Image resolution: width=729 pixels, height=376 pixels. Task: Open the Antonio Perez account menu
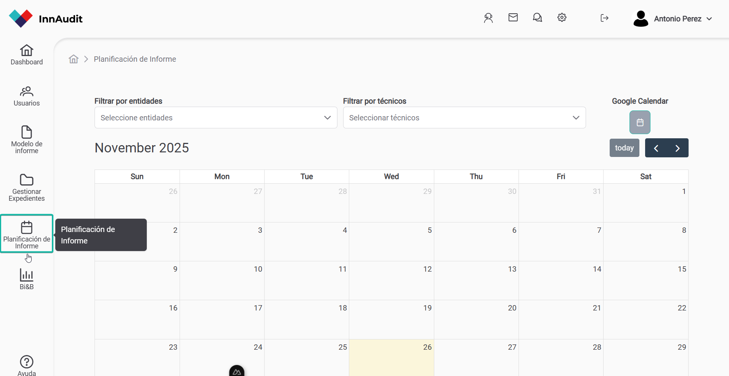tap(673, 19)
